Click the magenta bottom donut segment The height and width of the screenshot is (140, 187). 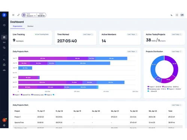pos(168,80)
